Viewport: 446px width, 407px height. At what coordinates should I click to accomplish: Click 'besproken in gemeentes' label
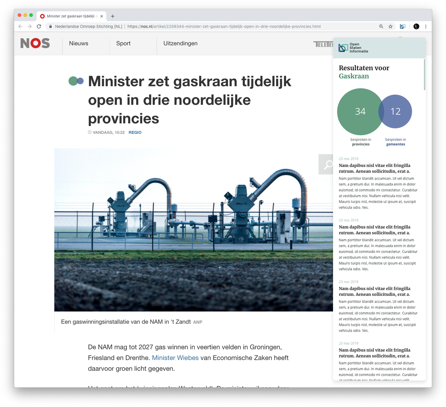(x=395, y=142)
